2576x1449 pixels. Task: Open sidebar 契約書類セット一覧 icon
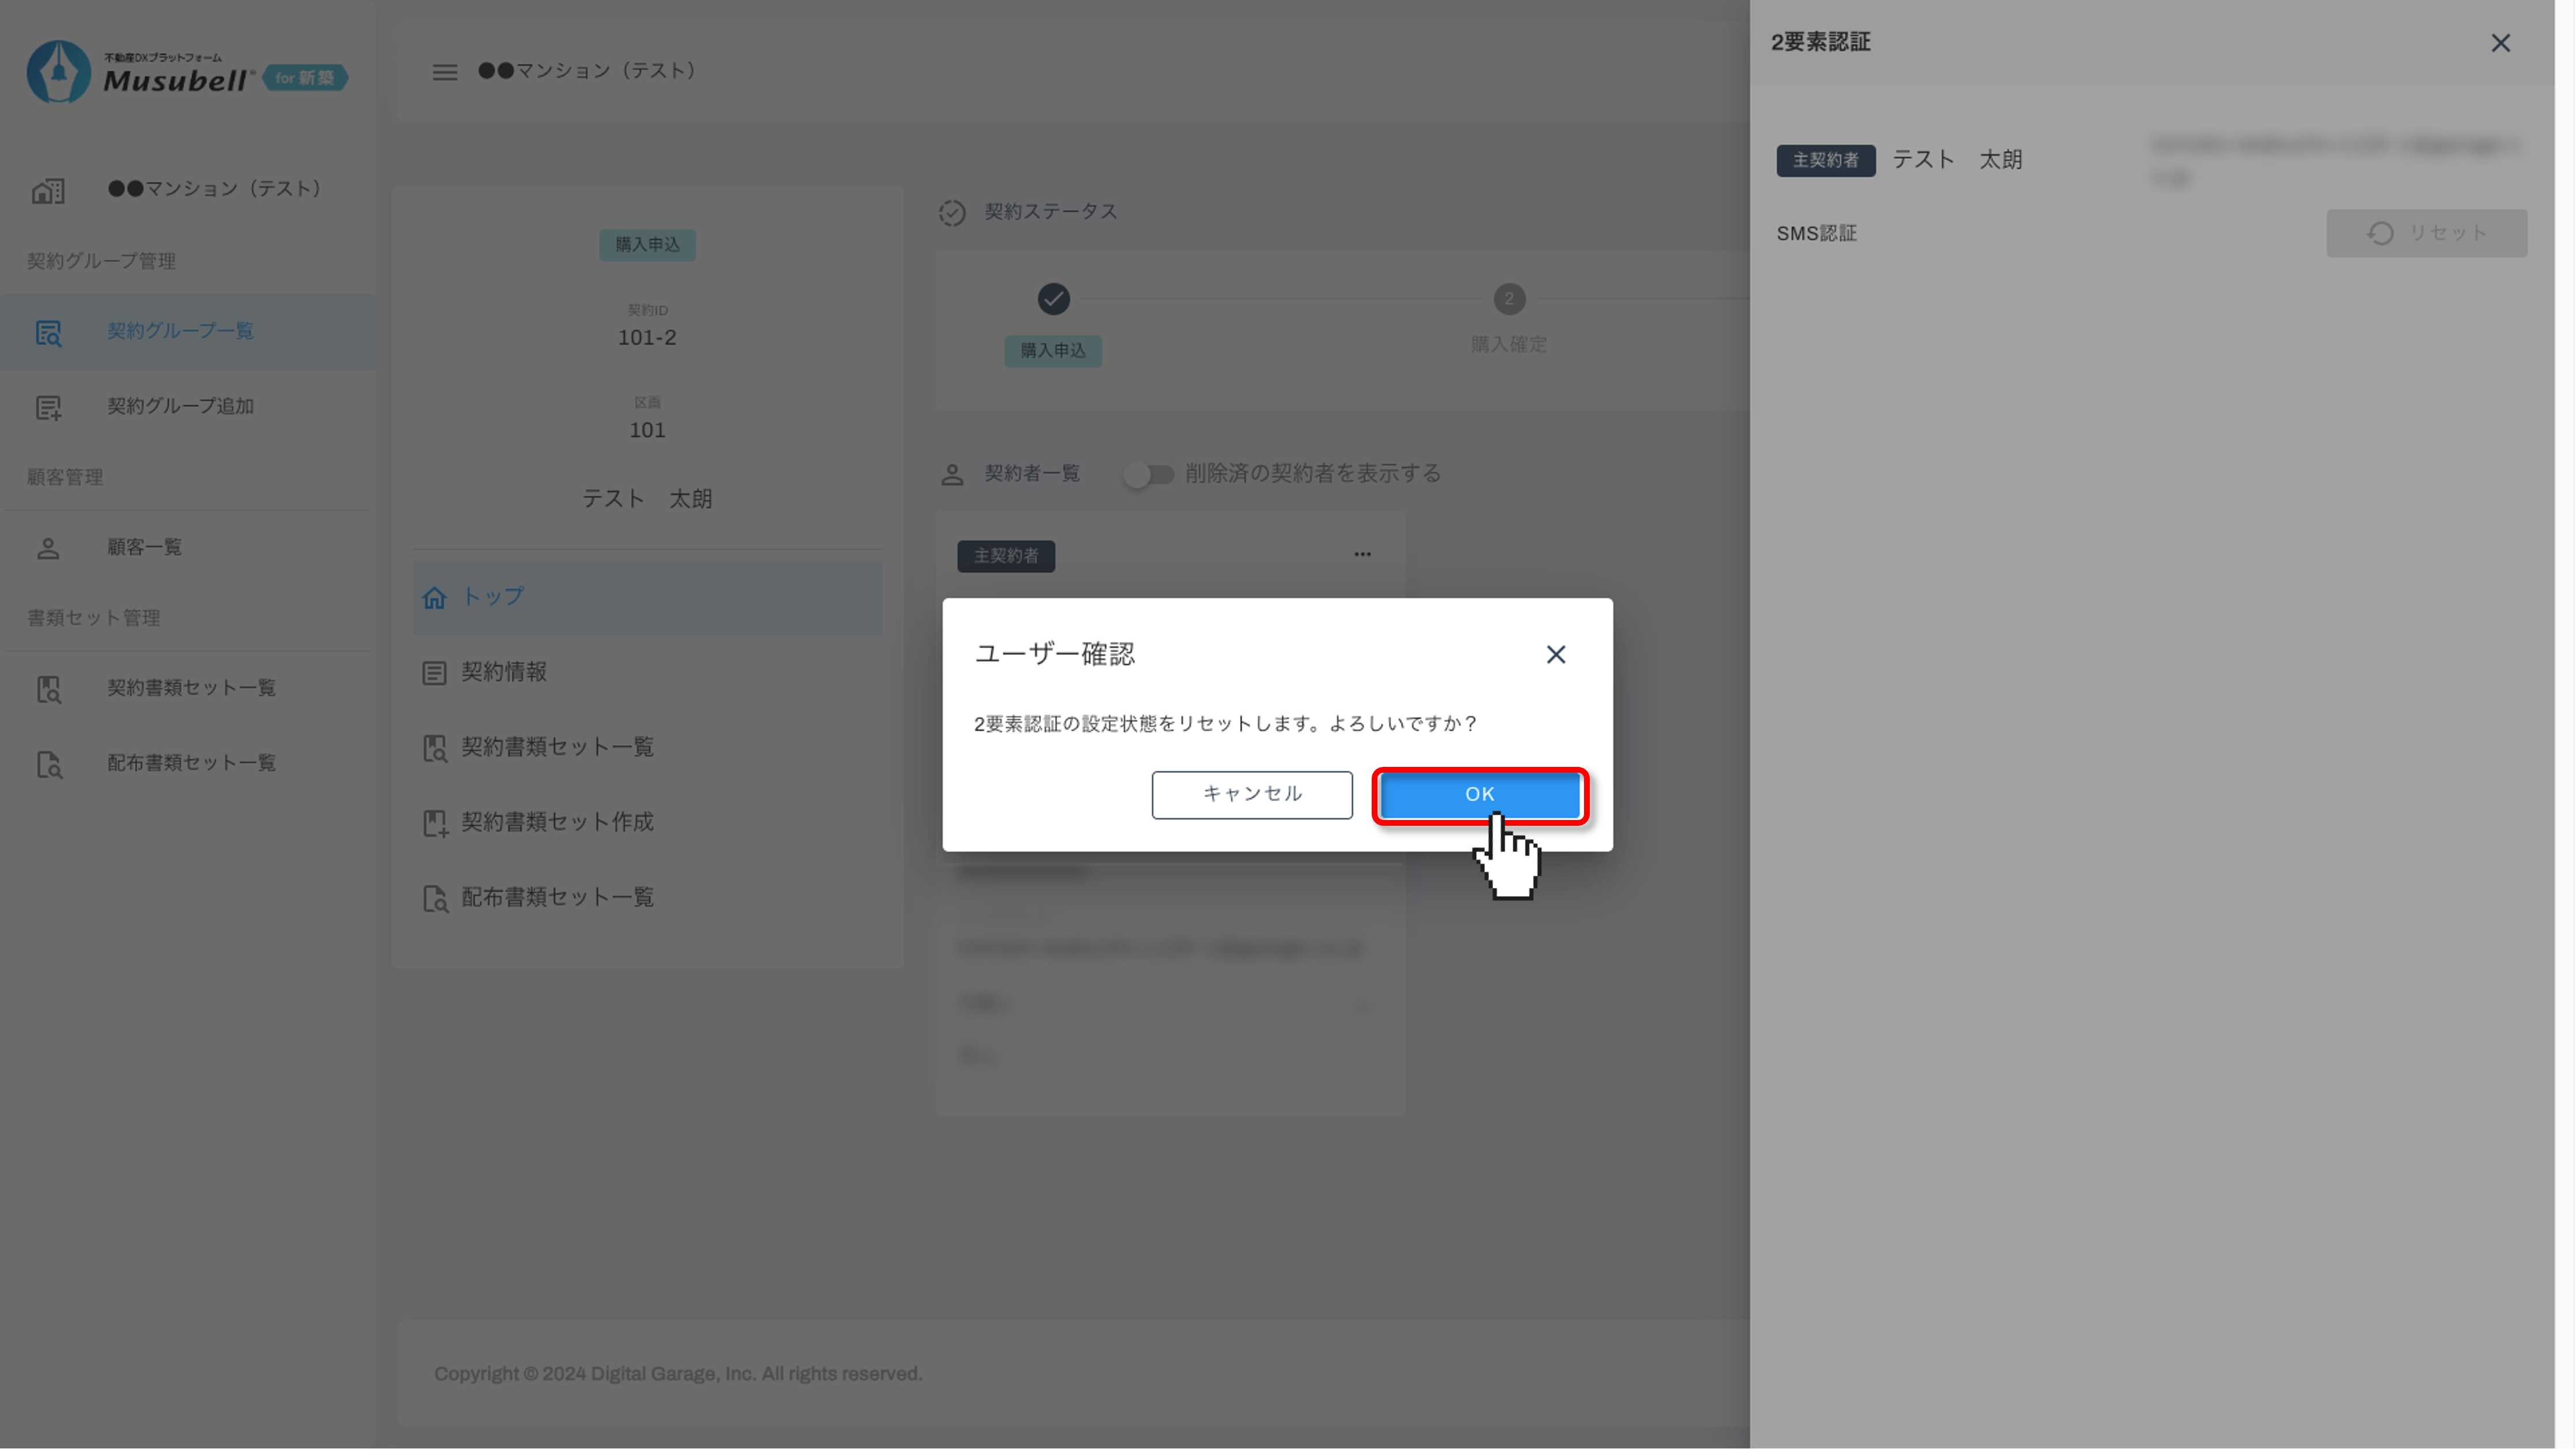48,689
